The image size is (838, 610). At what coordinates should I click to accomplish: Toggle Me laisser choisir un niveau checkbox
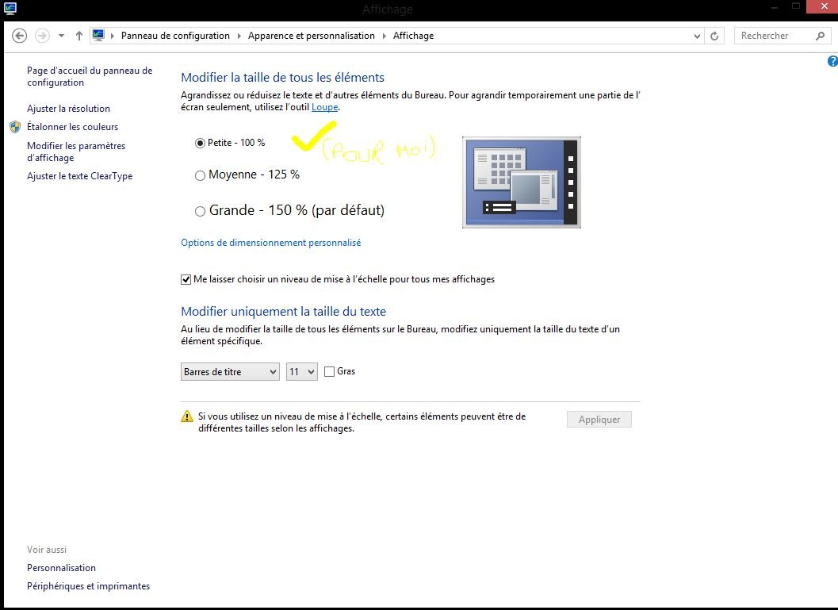(186, 279)
